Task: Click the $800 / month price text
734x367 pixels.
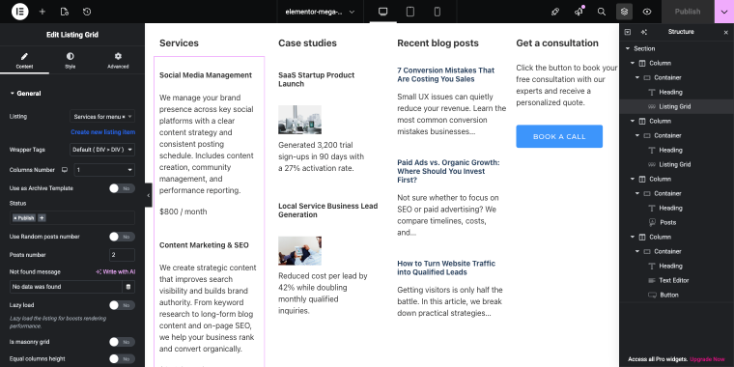Action: point(183,212)
